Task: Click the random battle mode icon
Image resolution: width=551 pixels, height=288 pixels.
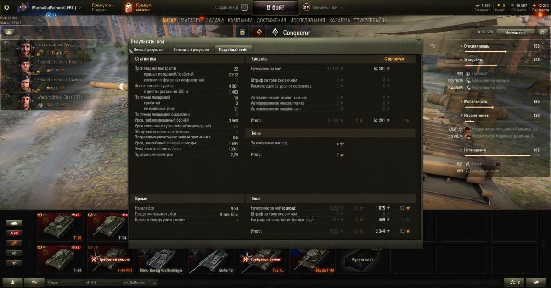Action: [306, 7]
